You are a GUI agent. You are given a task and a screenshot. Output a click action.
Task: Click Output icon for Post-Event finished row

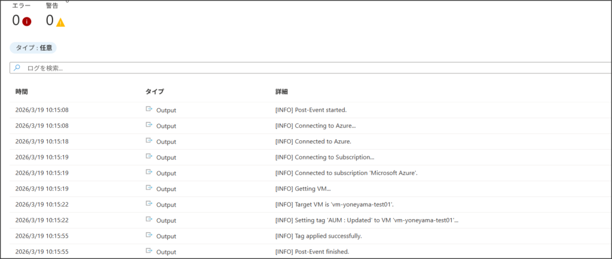tap(149, 251)
